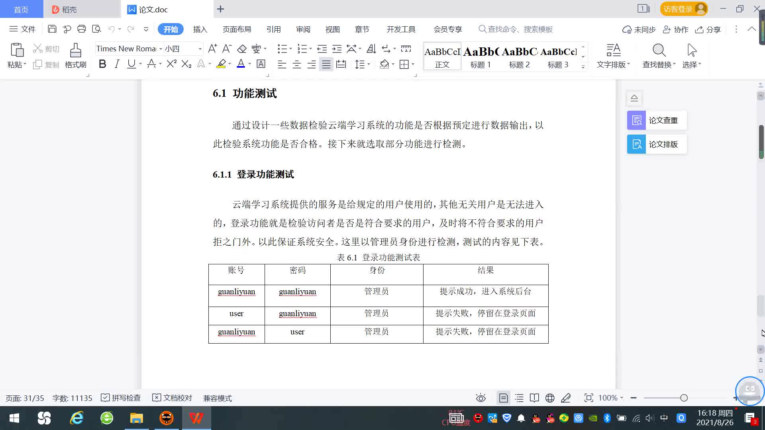The width and height of the screenshot is (765, 430).
Task: Open Find and Replace magnifier
Action: coord(659,56)
